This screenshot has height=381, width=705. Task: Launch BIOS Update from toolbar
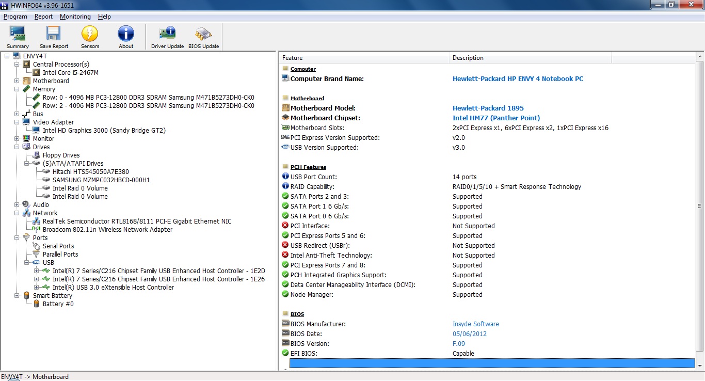coord(203,34)
